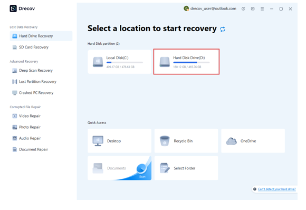Click the Select Folder pencil icon
Image resolution: width=306 pixels, height=210 pixels.
[x=165, y=168]
